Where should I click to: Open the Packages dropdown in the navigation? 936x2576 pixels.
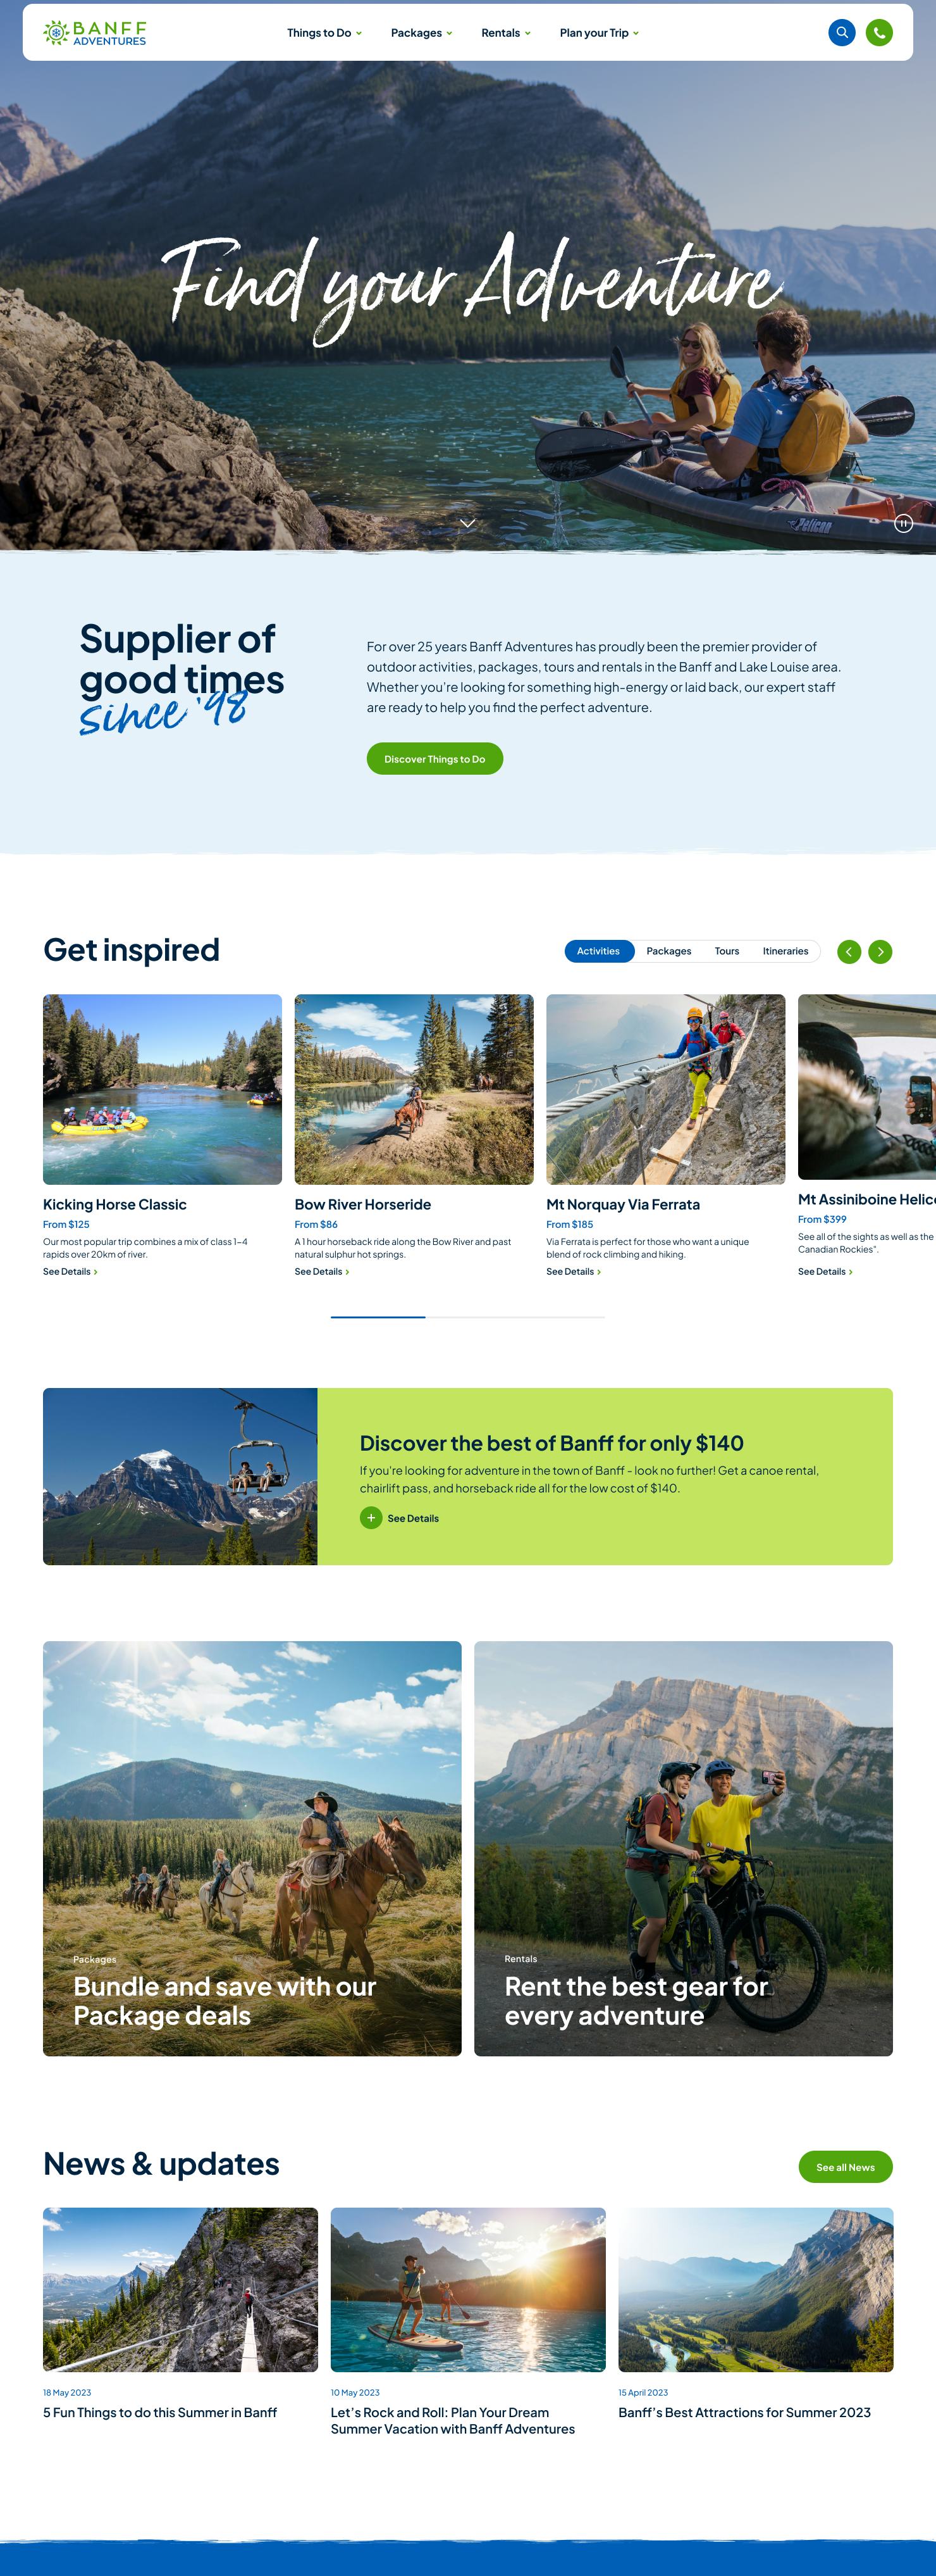(x=422, y=33)
